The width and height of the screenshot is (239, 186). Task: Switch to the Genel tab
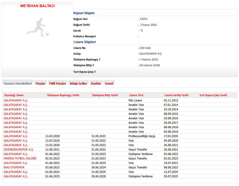coord(109,84)
